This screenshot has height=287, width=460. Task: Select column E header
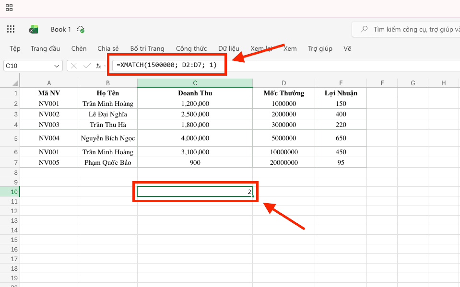[341, 83]
